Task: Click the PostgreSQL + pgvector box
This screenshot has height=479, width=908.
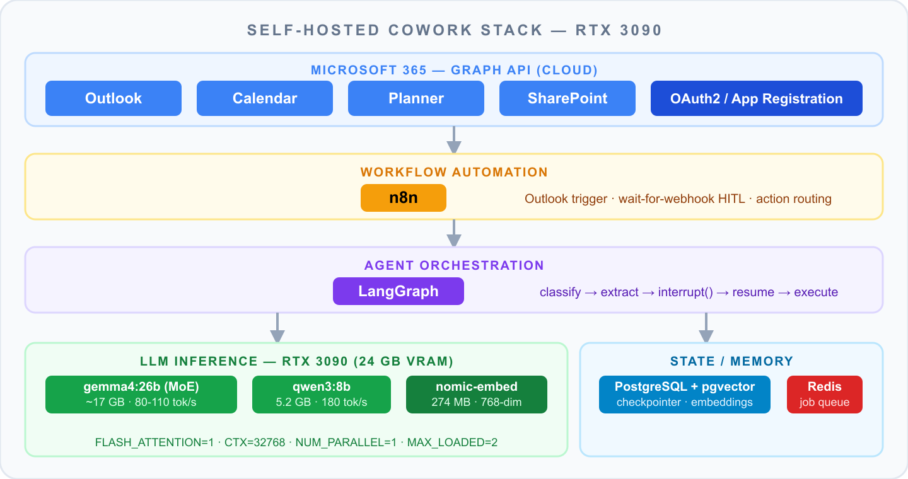Action: pyautogui.click(x=685, y=395)
